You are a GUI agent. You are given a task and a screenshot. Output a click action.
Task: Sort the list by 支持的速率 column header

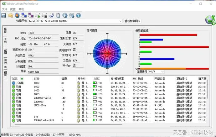tap(117, 78)
